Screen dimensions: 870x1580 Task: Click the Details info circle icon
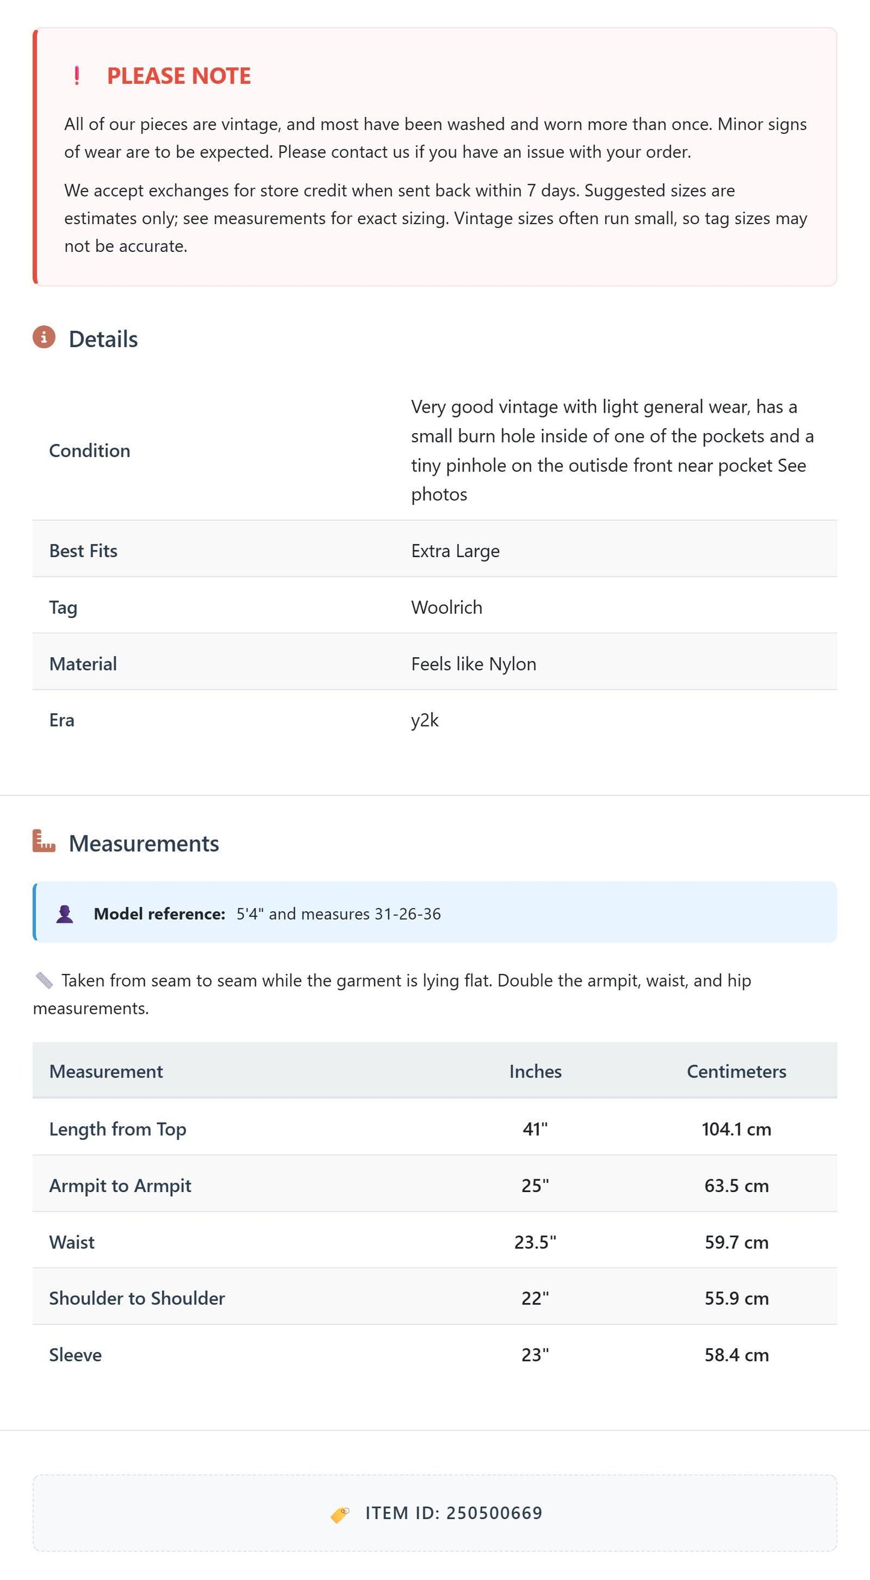(44, 337)
